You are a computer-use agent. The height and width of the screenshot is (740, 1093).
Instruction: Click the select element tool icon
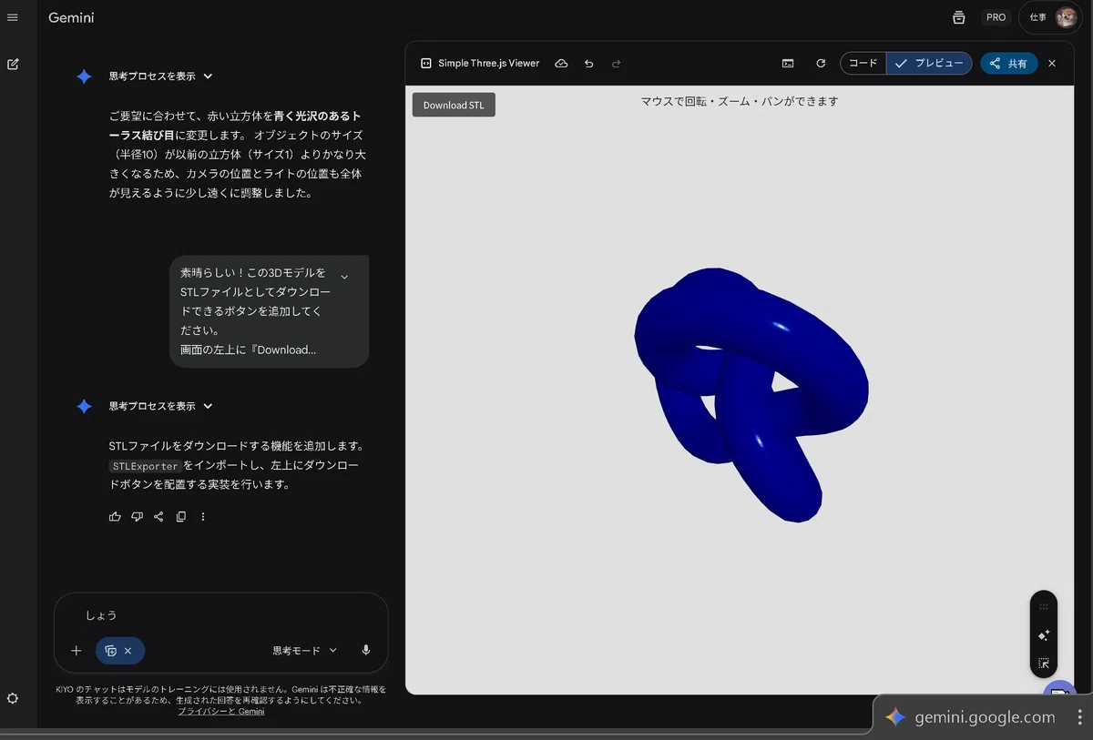click(x=1044, y=664)
